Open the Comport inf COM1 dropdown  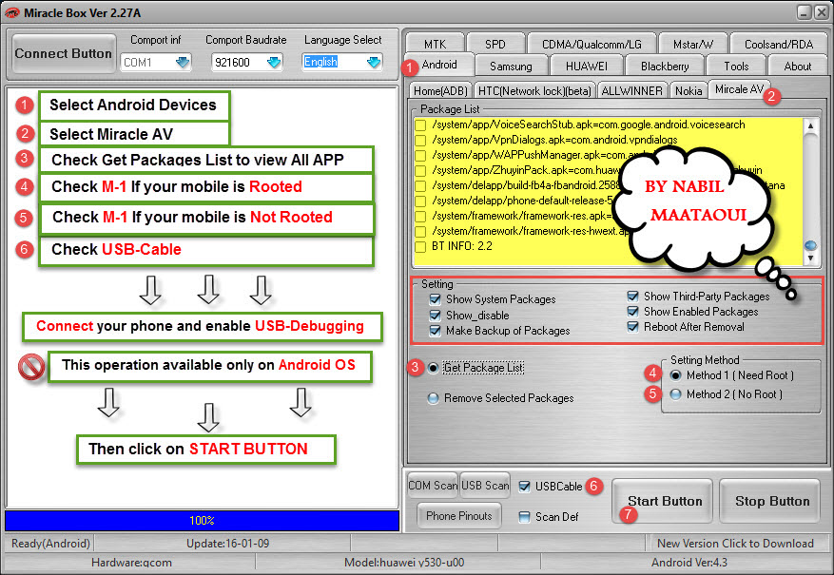tap(182, 62)
